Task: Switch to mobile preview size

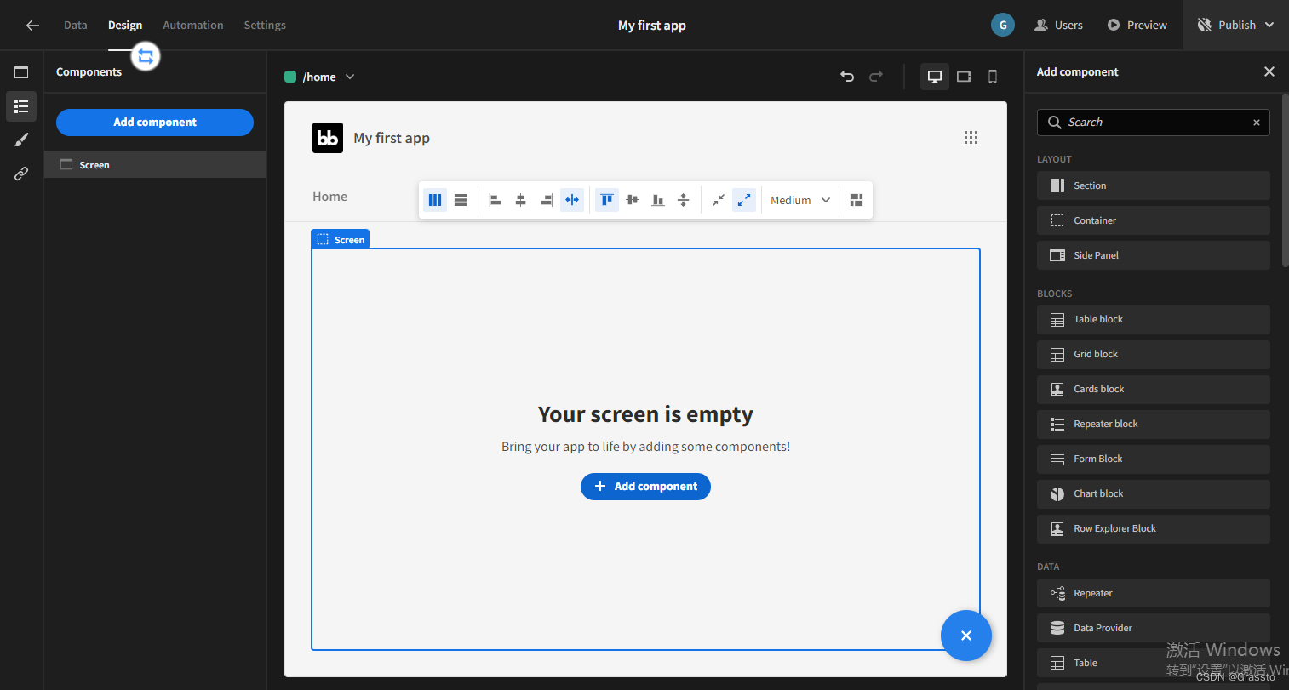Action: pos(993,77)
